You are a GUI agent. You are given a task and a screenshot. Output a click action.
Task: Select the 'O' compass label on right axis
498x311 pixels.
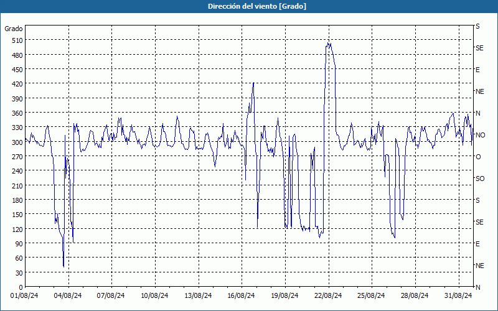pos(478,157)
